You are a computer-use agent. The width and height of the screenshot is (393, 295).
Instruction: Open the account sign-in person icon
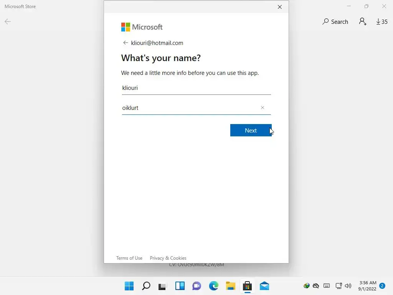[x=362, y=22]
